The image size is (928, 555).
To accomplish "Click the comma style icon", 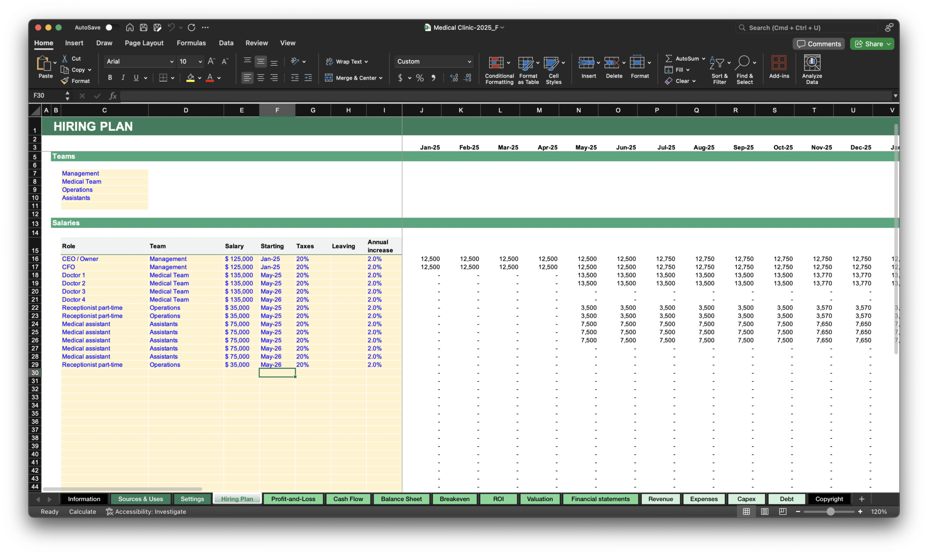I will tap(434, 78).
